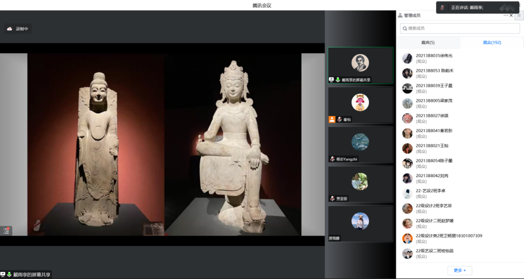The image size is (524, 279).
Task: Click the seated Bodhisattva statue image
Action: click(233, 142)
